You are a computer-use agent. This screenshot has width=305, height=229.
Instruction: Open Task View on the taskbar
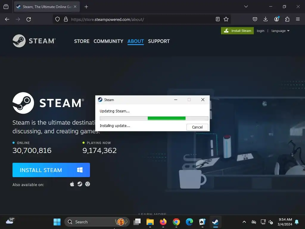137,222
